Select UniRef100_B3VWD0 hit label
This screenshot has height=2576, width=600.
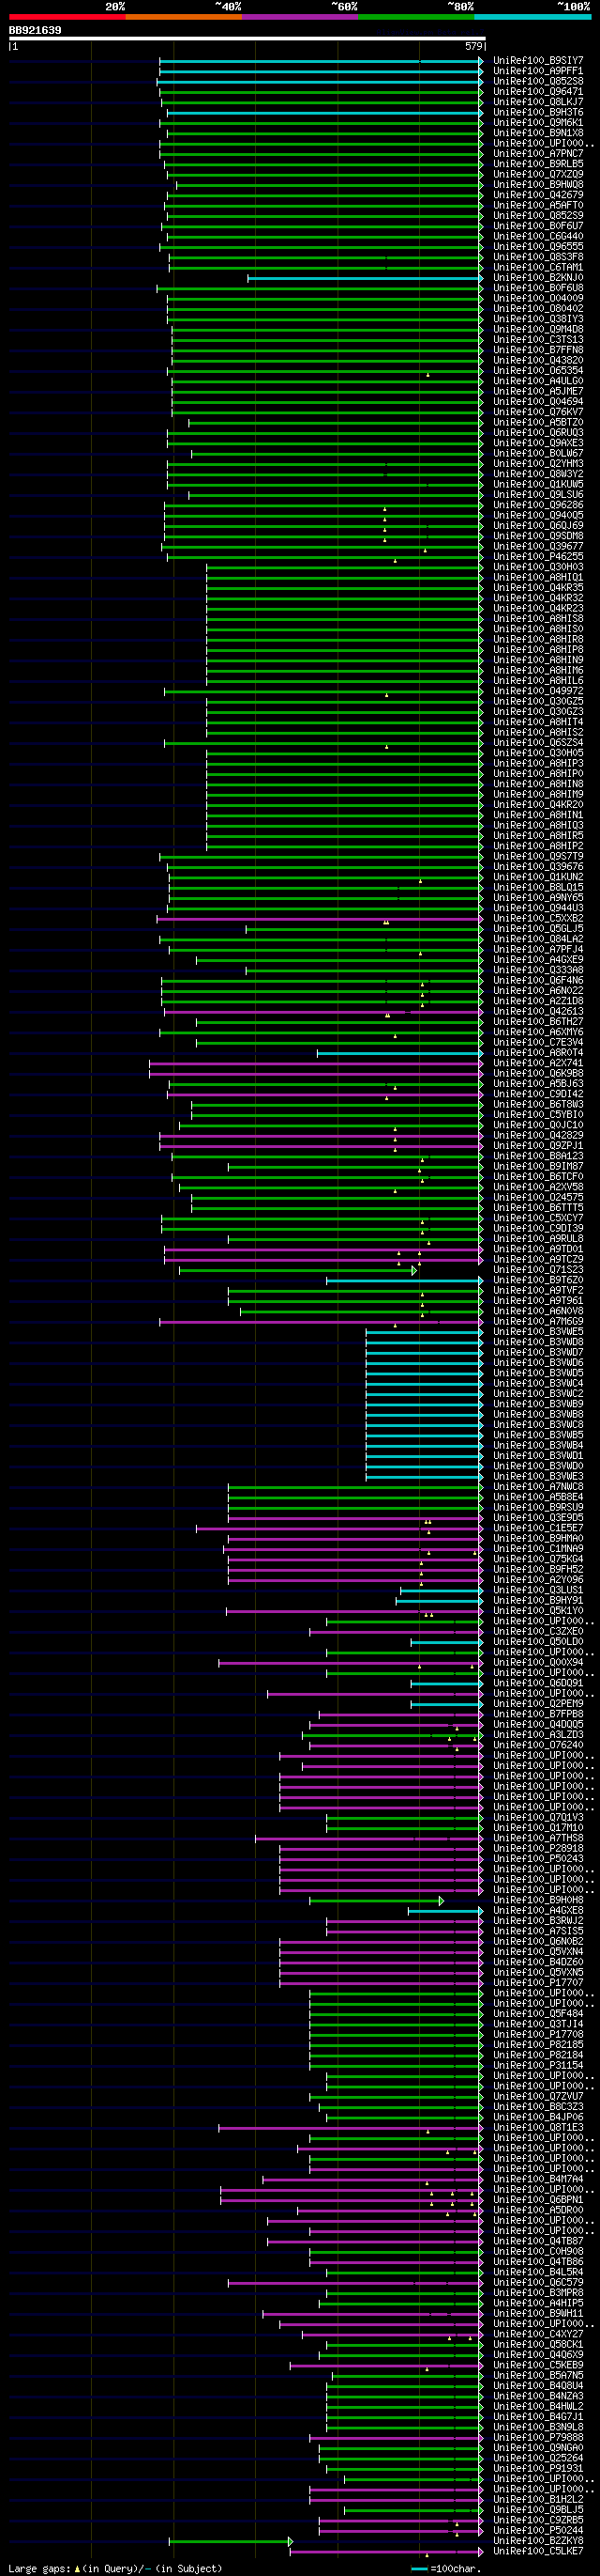click(x=538, y=1466)
